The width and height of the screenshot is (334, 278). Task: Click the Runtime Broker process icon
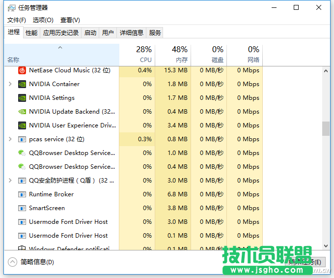(22, 194)
